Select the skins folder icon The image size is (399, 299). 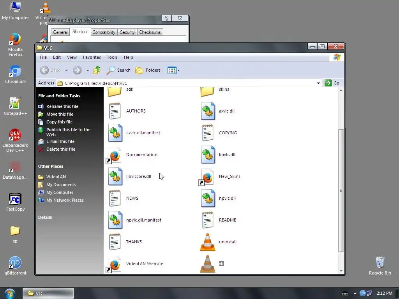207,92
